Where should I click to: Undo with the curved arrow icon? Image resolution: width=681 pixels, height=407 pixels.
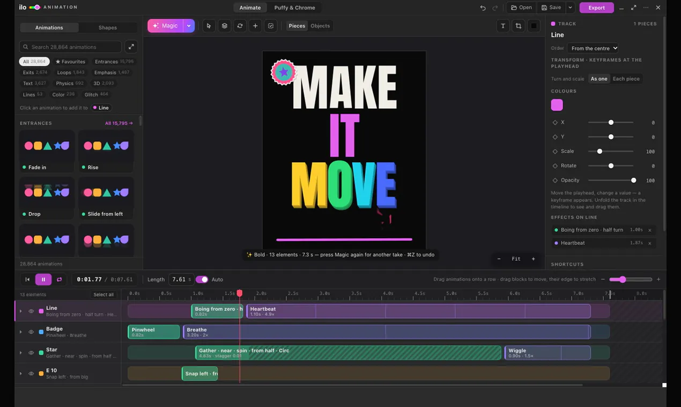click(483, 7)
